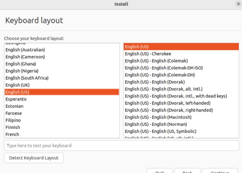Pick English (Norman) variant
This screenshot has height=173, width=242.
tap(181, 124)
